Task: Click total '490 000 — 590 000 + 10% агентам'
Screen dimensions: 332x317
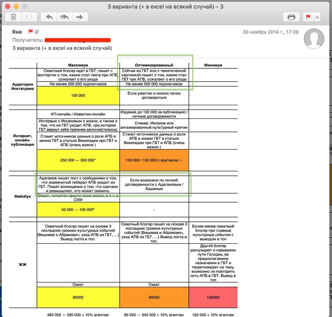Action: click(78, 315)
